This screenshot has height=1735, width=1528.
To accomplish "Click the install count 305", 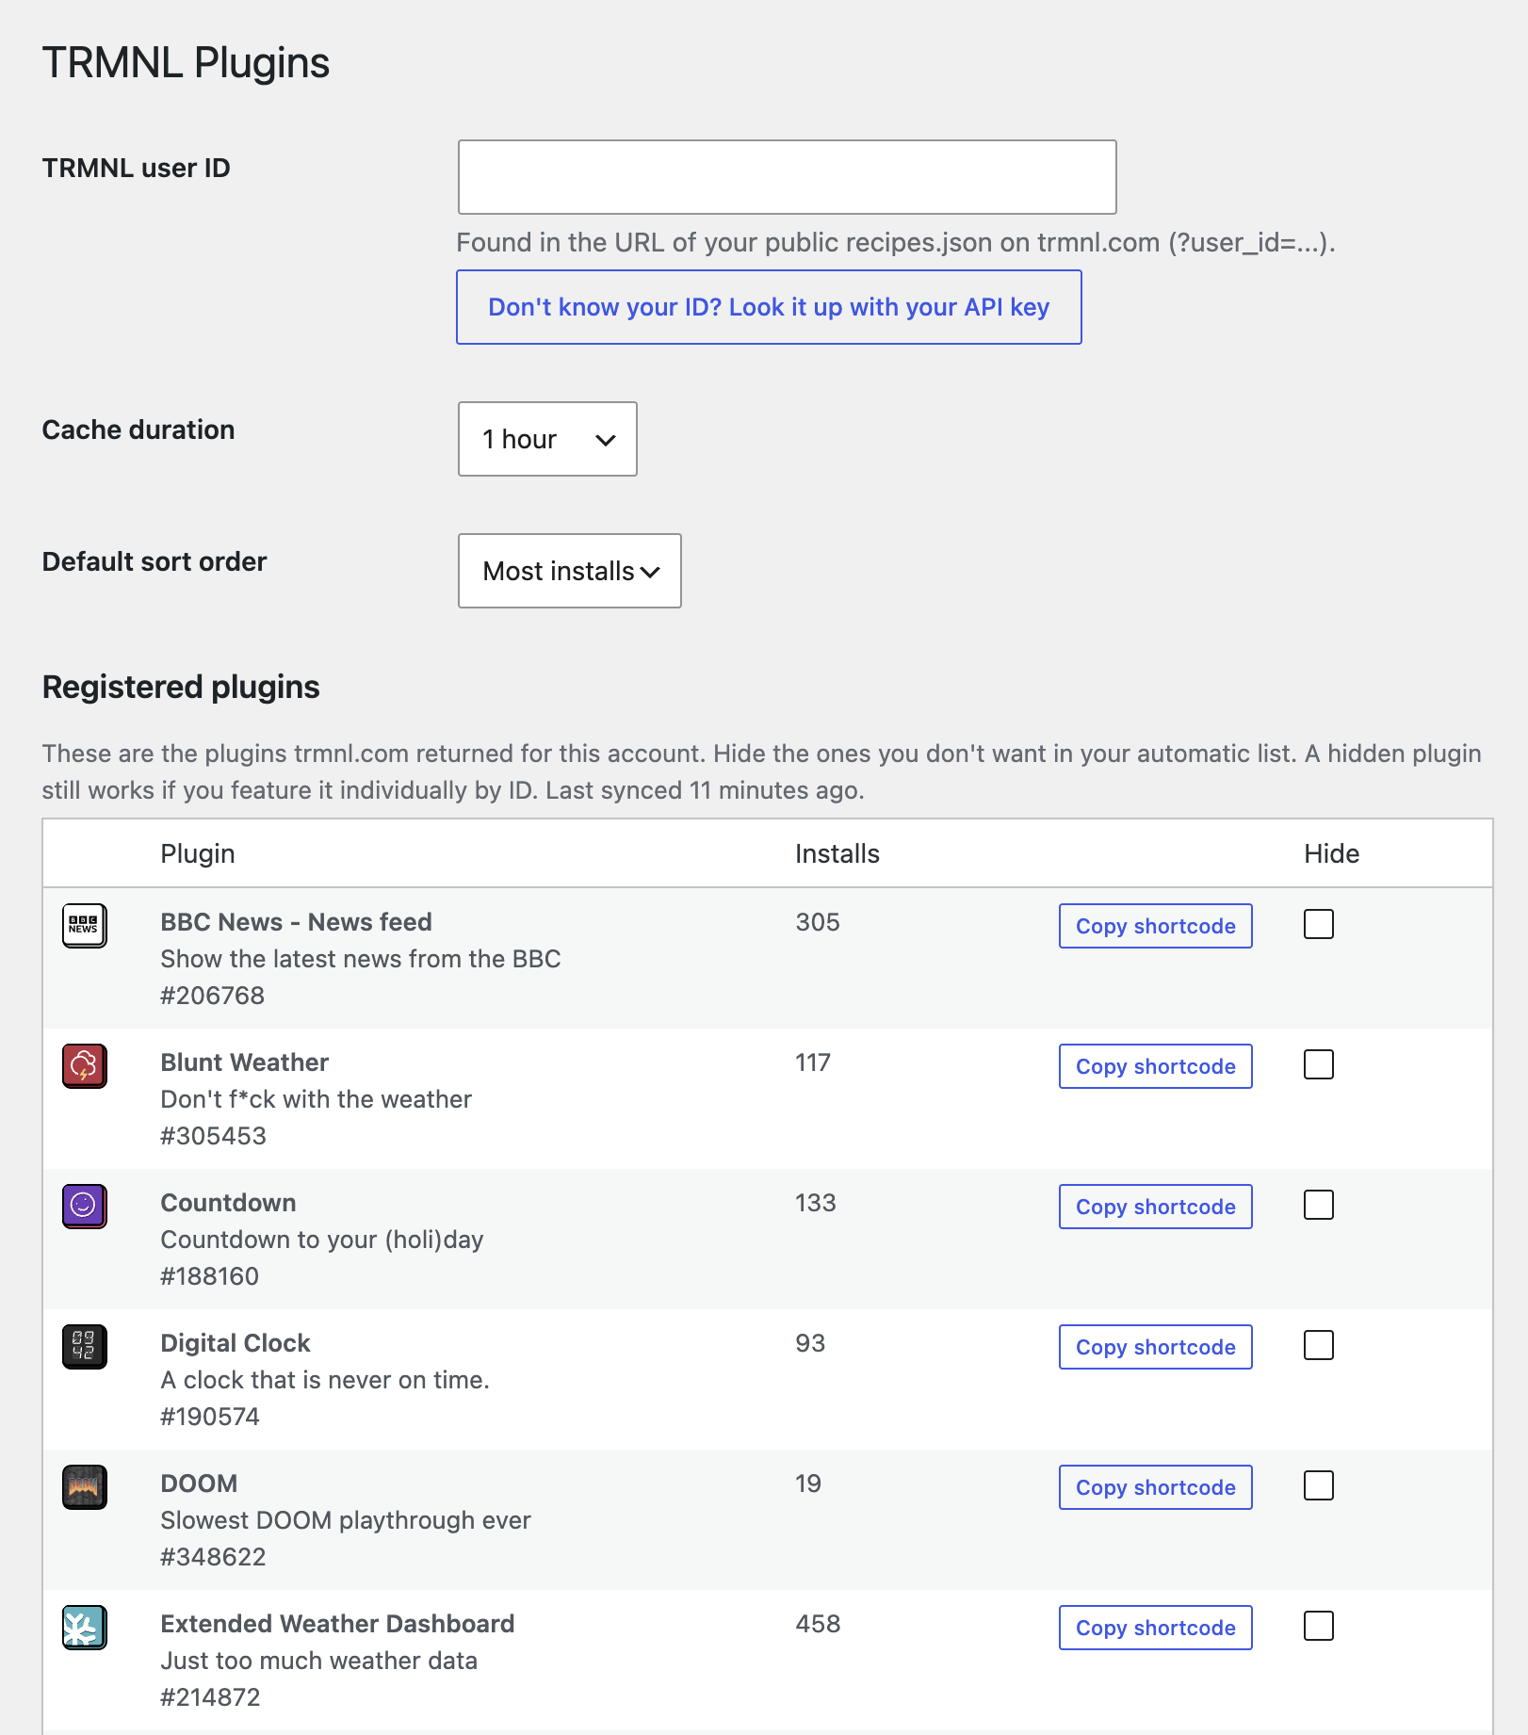I will [x=818, y=922].
